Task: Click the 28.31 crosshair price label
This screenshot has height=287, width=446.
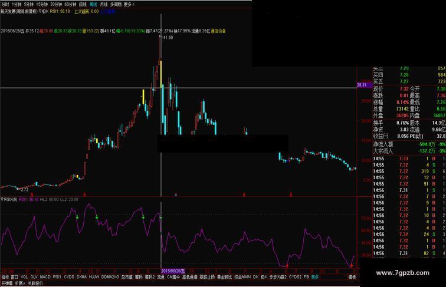Action: [x=365, y=85]
